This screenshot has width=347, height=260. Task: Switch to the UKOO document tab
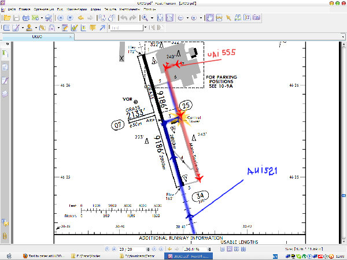point(37,37)
